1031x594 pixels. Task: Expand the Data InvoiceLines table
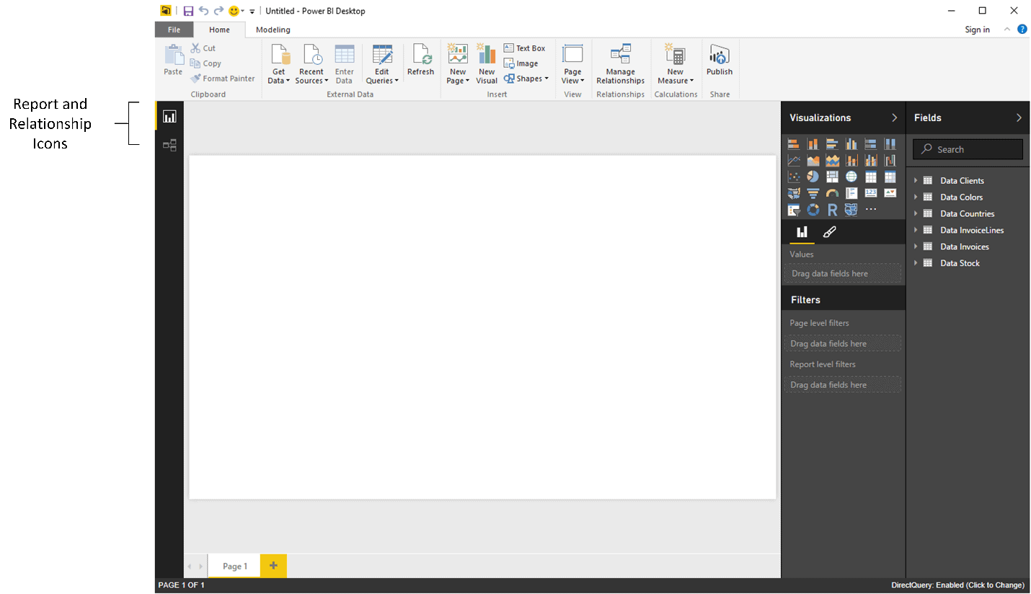916,230
